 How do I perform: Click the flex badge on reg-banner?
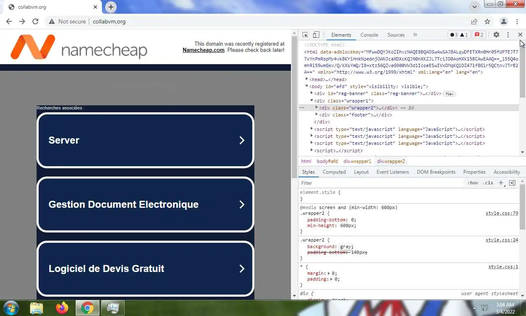click(x=450, y=94)
